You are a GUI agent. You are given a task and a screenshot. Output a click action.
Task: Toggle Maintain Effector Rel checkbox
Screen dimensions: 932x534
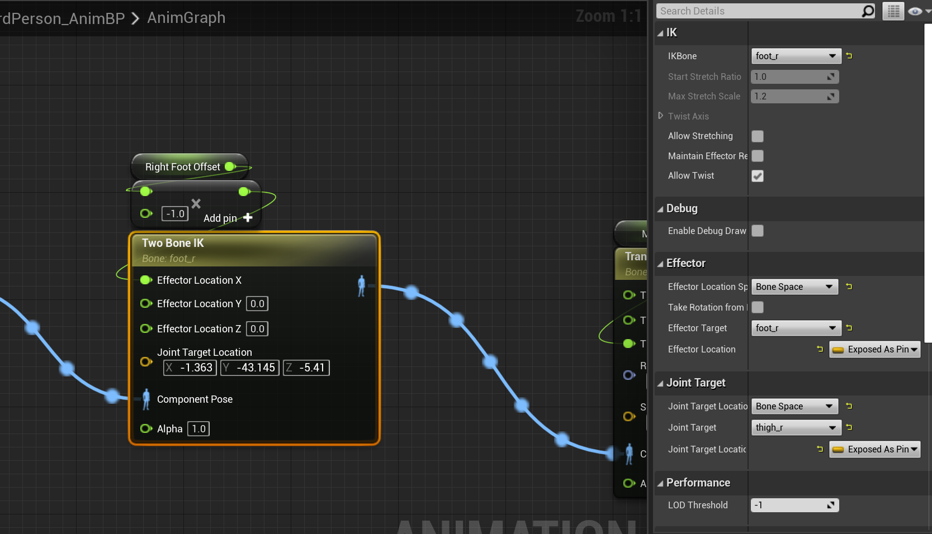click(x=758, y=156)
